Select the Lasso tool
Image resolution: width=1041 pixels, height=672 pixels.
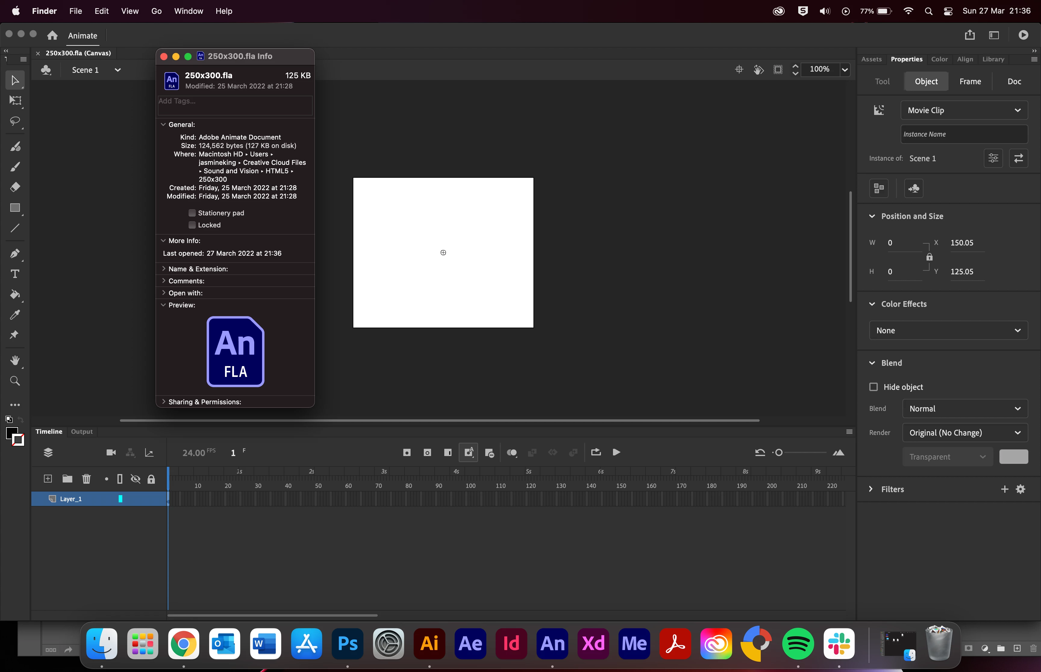[x=15, y=121]
